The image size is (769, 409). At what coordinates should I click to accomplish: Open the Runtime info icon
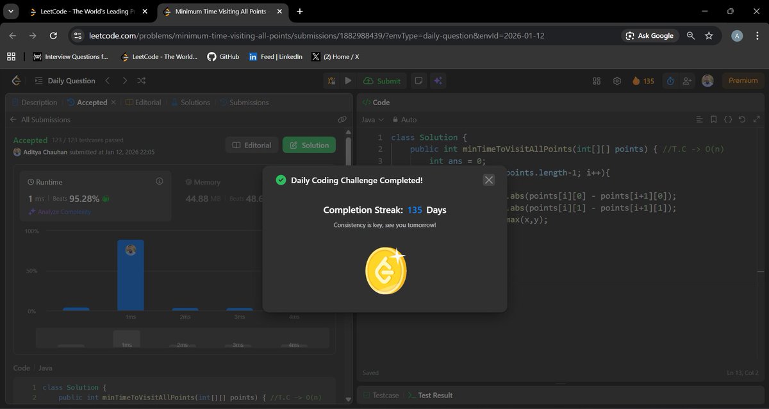tap(160, 181)
